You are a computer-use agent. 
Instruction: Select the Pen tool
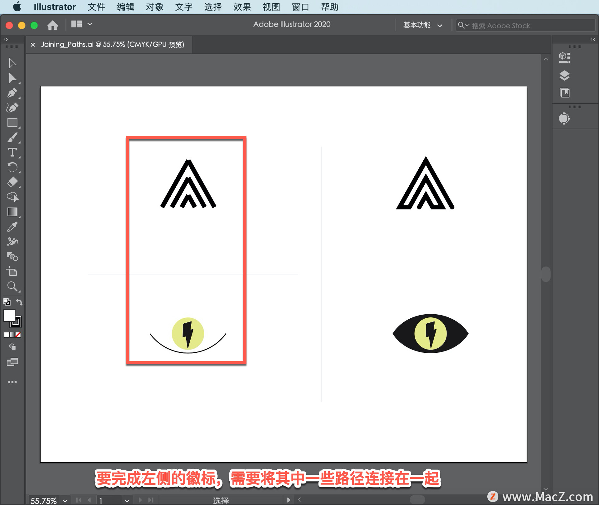(12, 93)
